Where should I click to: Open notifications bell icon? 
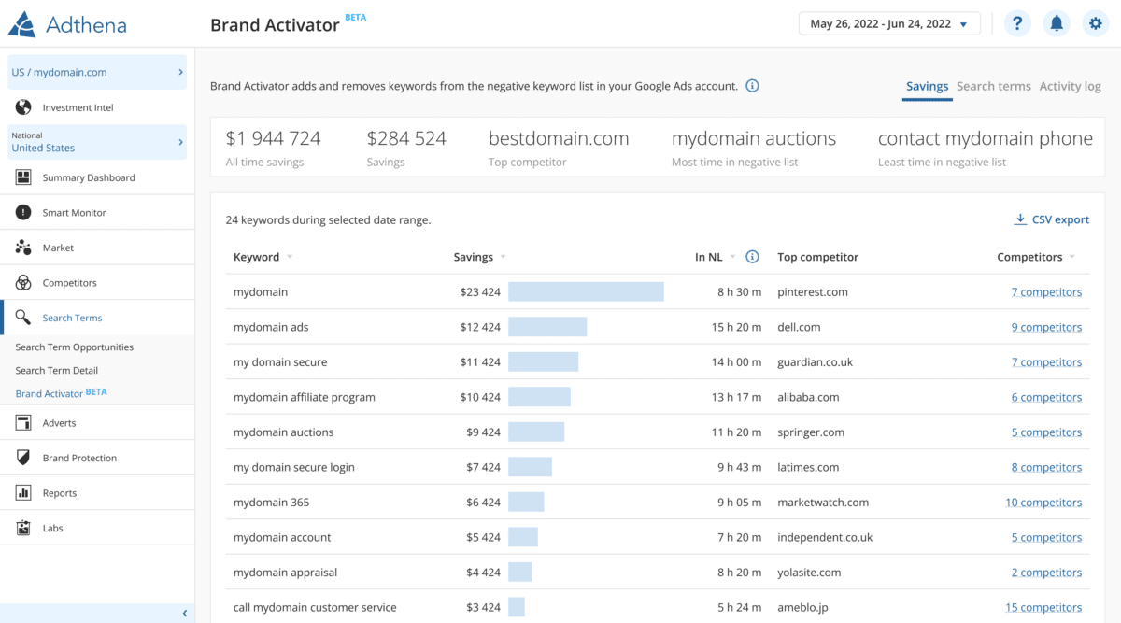pos(1057,23)
